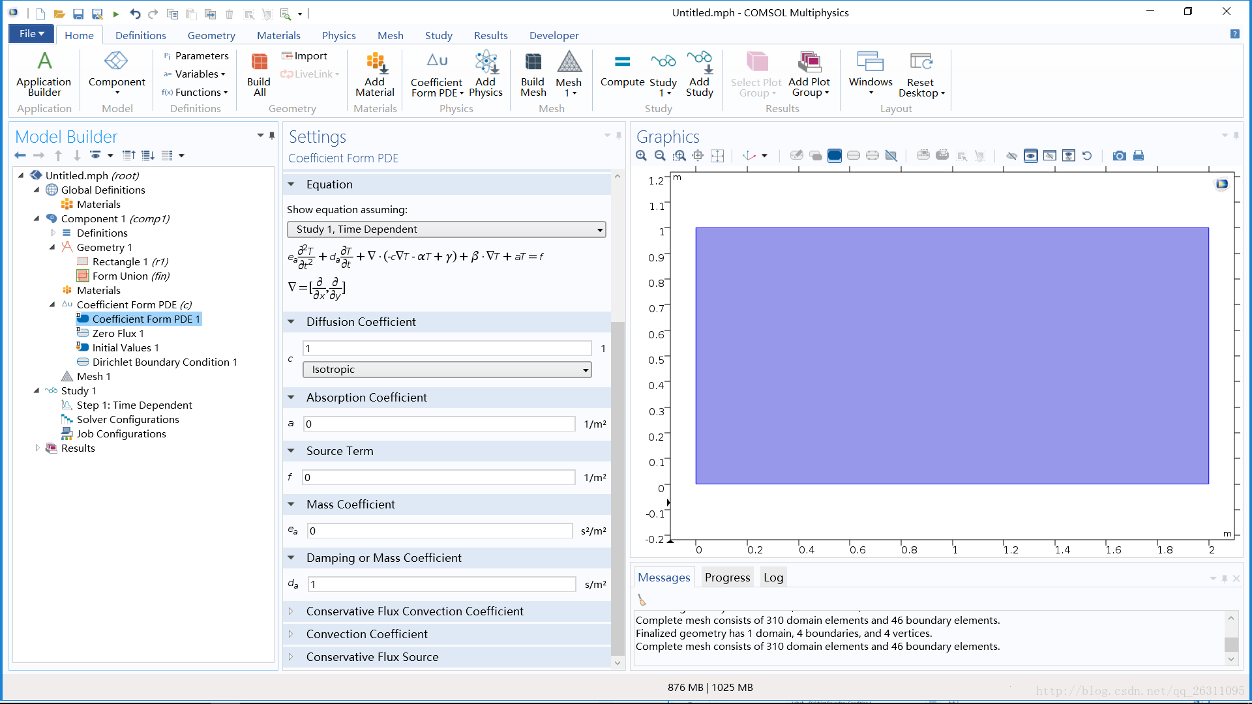This screenshot has height=704, width=1252.
Task: Click the Save icon in quick access toolbar
Action: tap(78, 14)
